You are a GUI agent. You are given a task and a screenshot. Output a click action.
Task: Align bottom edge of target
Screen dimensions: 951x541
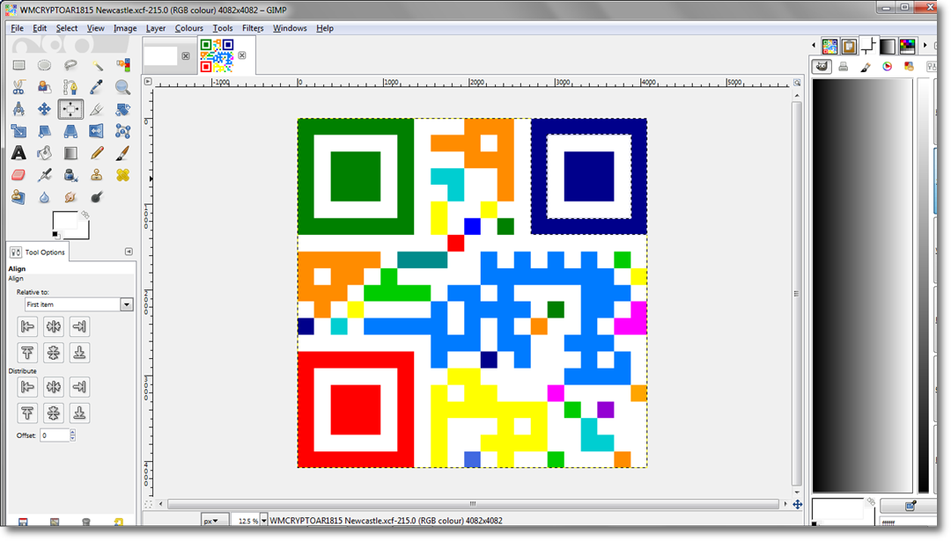click(79, 353)
